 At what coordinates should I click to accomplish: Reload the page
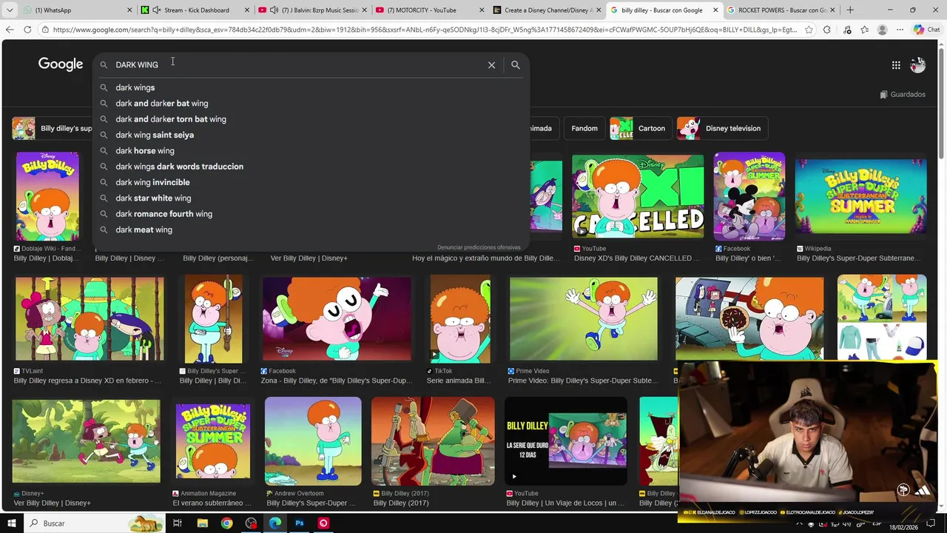click(27, 30)
